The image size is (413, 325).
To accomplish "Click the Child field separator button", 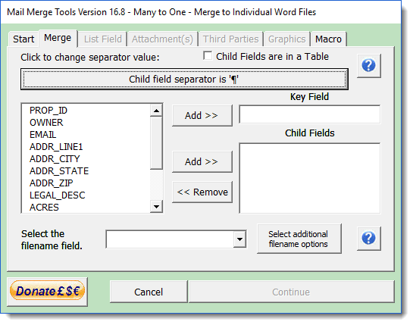I will pyautogui.click(x=184, y=79).
